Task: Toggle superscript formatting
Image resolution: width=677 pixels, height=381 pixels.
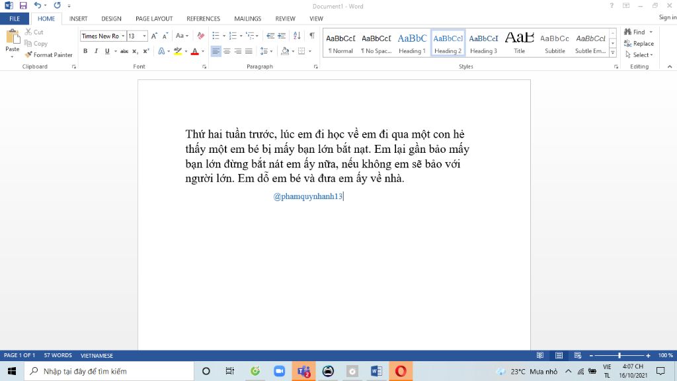Action: click(x=146, y=51)
